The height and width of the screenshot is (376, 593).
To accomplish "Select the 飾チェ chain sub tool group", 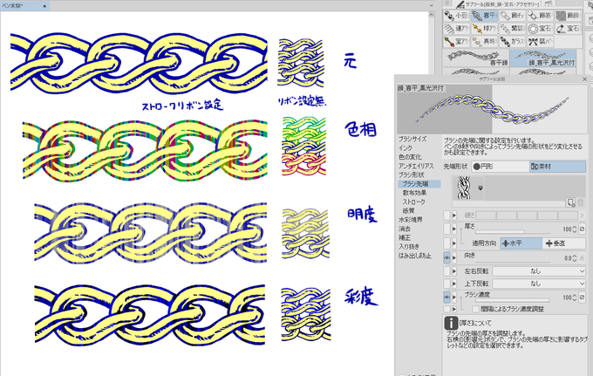I will pos(513,16).
